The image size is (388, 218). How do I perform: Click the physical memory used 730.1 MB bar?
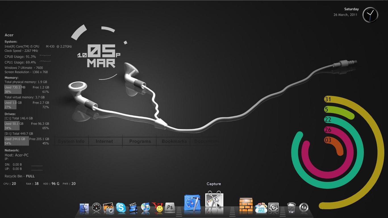click(13, 89)
